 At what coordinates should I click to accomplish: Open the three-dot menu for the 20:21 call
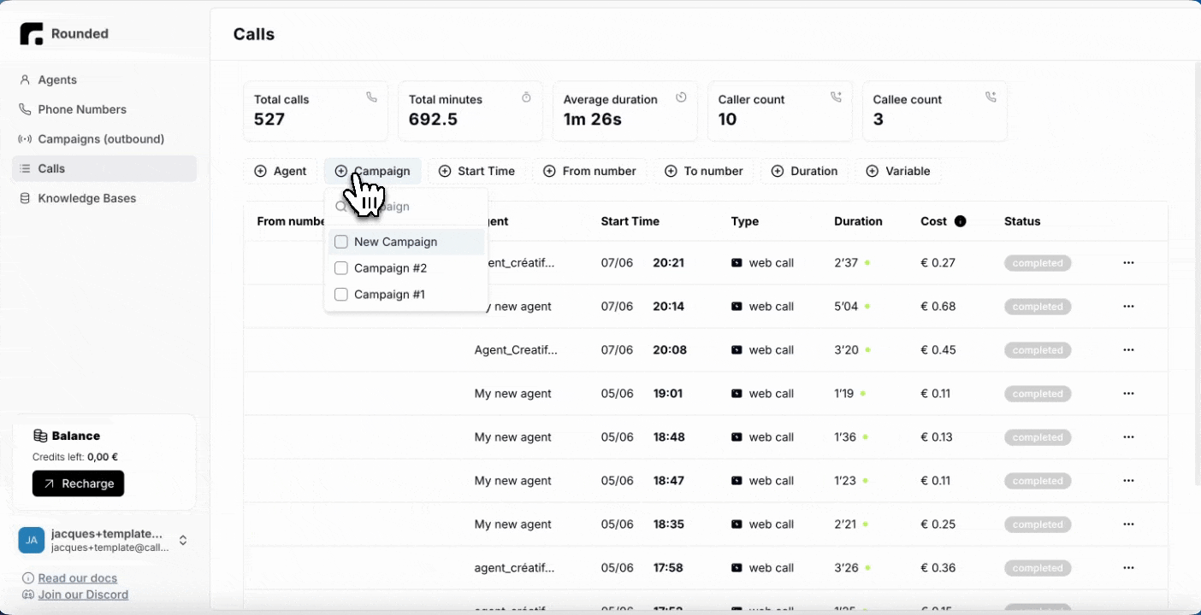[x=1127, y=263]
